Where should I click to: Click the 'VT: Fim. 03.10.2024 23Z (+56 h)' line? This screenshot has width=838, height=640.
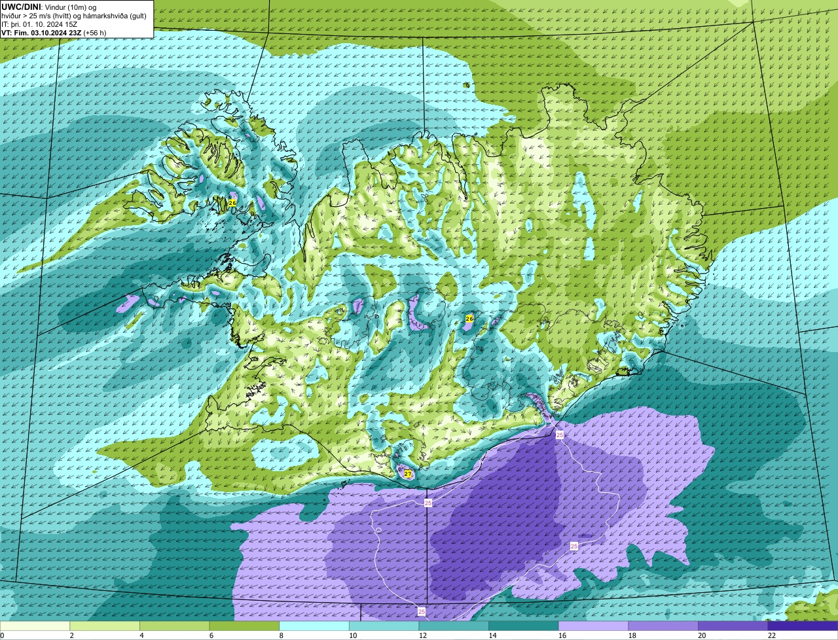point(54,33)
